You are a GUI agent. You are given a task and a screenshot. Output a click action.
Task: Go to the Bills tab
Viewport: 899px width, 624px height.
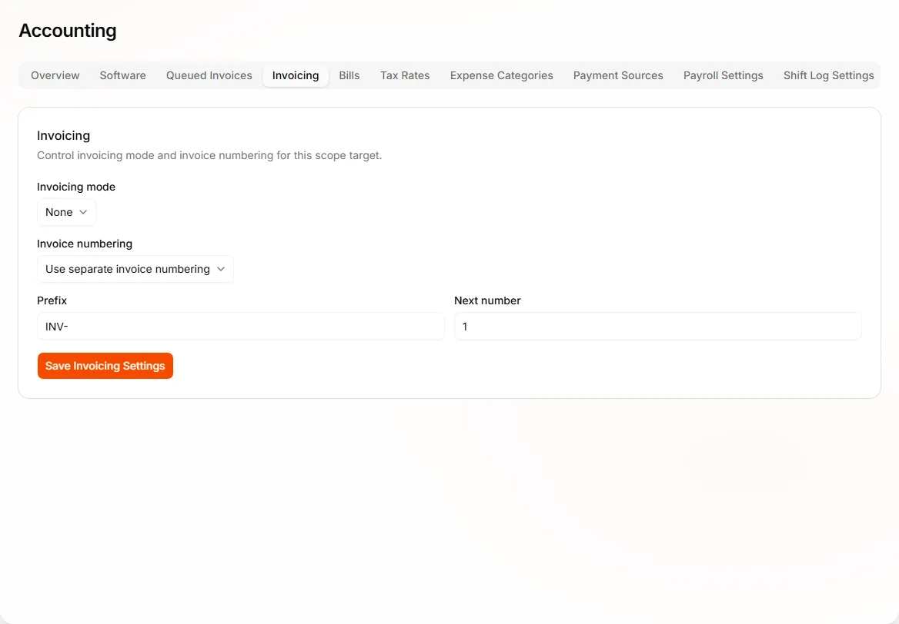[x=349, y=75]
